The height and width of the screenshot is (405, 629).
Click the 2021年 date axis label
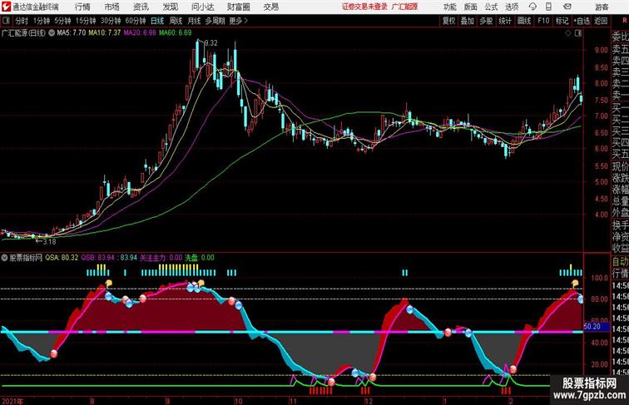click(x=12, y=401)
